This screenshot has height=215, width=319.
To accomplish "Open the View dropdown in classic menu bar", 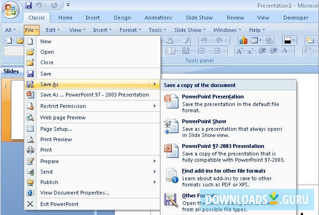I will 77,30.
